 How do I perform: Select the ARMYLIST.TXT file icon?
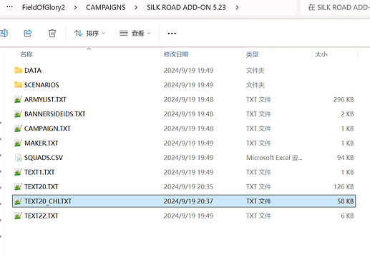[18, 99]
